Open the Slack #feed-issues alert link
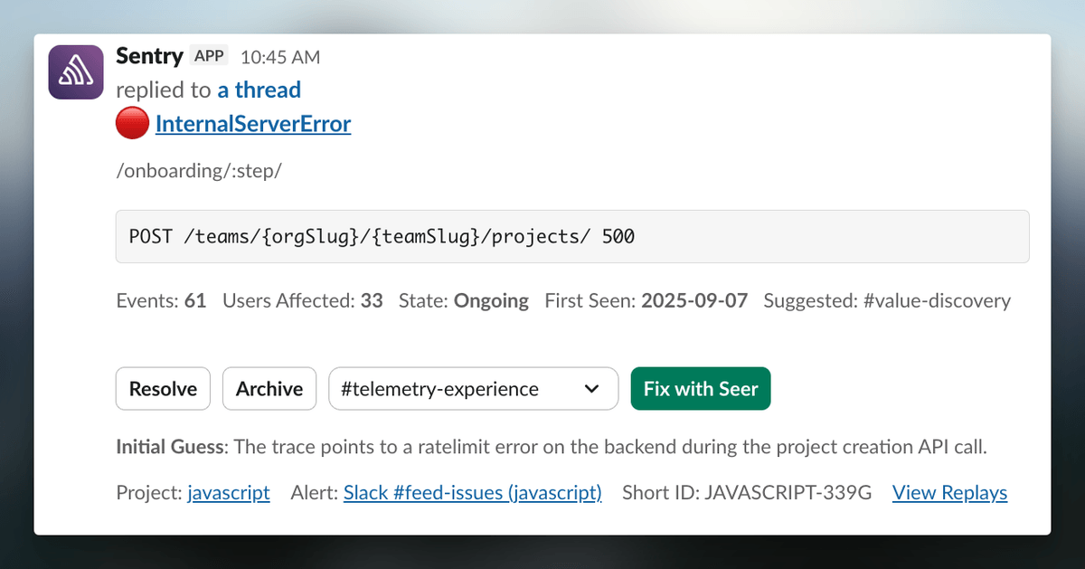The height and width of the screenshot is (569, 1085). pyautogui.click(x=472, y=492)
